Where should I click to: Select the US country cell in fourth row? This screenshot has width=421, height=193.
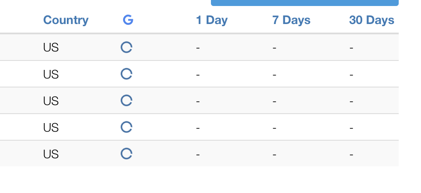pyautogui.click(x=51, y=127)
